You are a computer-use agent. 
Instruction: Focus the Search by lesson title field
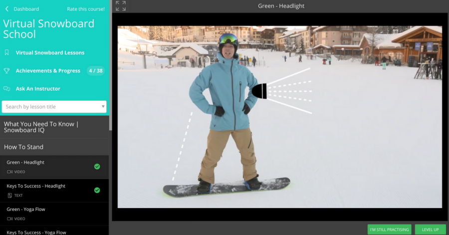(54, 107)
